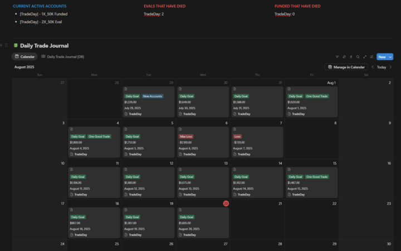Click CURRENT ACTIVE ACCOUNTS heading
The width and height of the screenshot is (401, 251).
tap(40, 6)
